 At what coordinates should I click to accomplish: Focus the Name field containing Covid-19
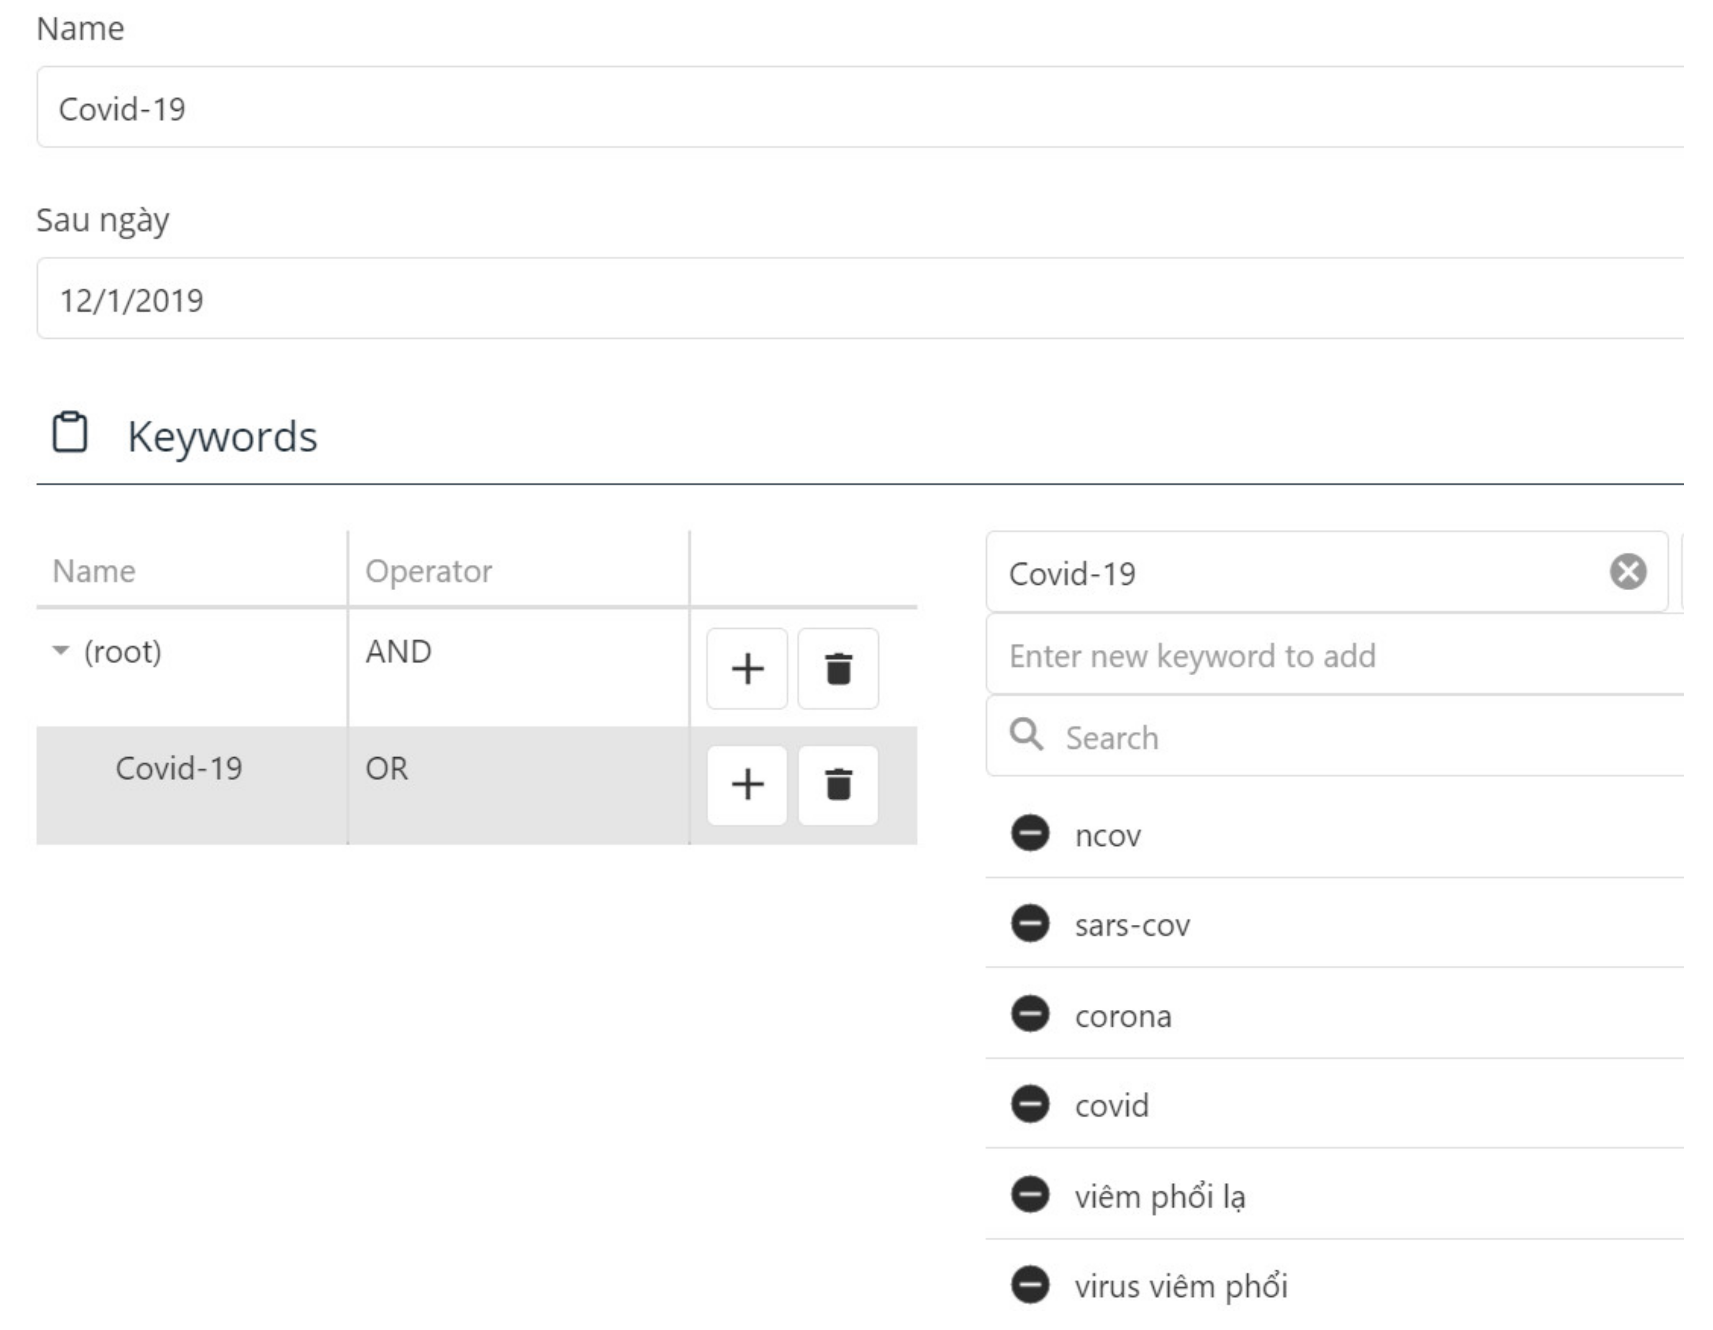[860, 107]
